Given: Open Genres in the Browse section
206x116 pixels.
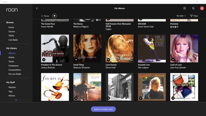Looking at the screenshot, I should pos(12,31).
